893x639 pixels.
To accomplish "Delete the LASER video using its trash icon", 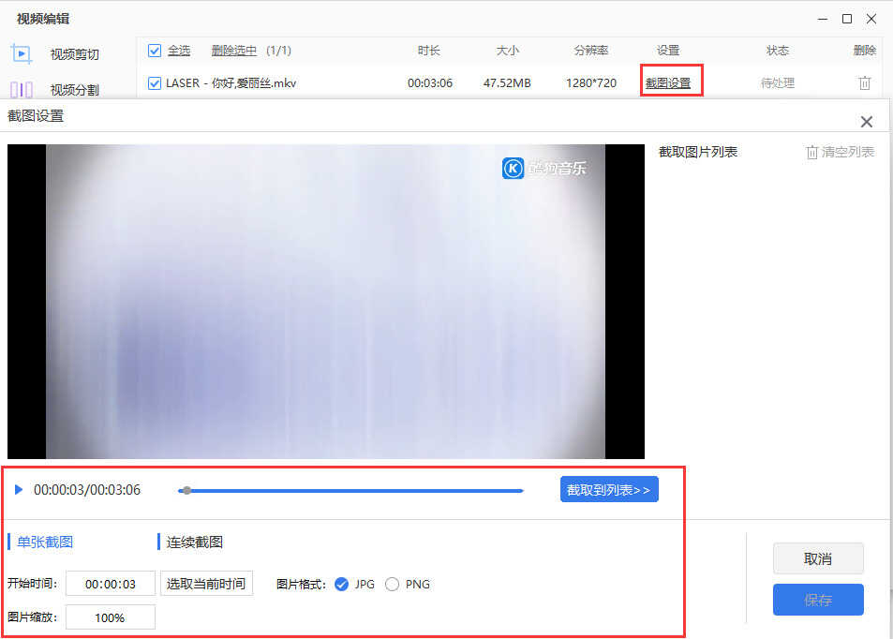I will coord(864,82).
